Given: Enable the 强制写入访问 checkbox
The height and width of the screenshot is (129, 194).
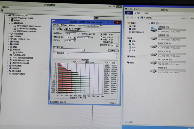Looking at the screenshot, I should coord(80,34).
